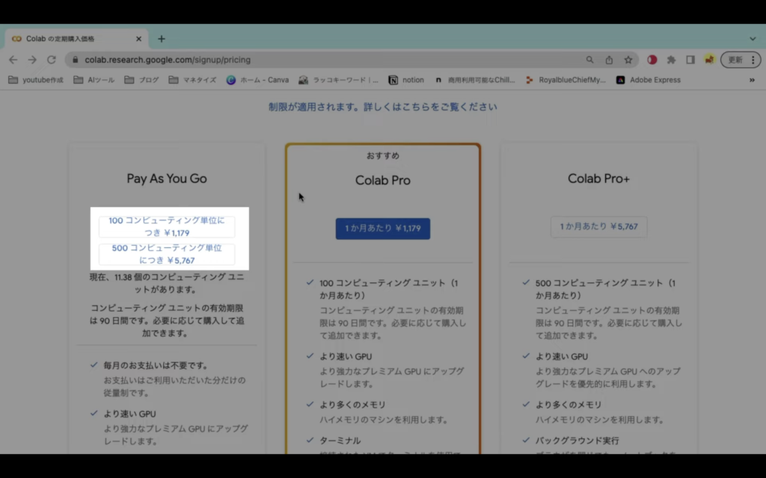
Task: Open the Chrome profile avatar icon
Action: pos(710,60)
